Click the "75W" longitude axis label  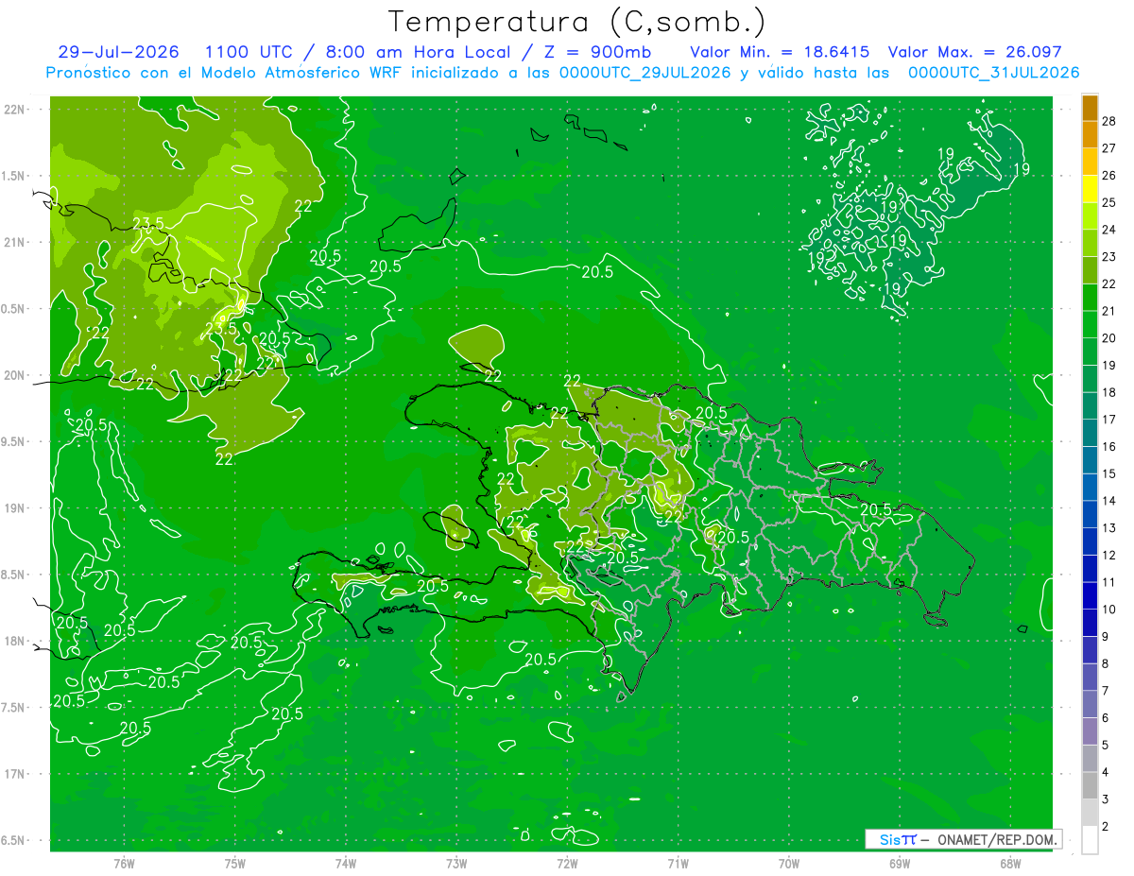tap(235, 865)
